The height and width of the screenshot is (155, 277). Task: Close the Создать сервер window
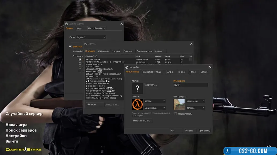122,24
